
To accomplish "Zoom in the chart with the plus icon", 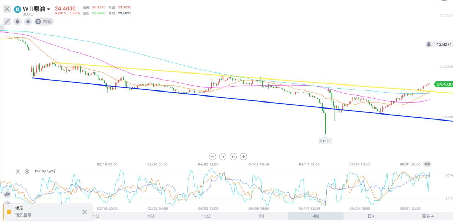I will click(x=243, y=157).
